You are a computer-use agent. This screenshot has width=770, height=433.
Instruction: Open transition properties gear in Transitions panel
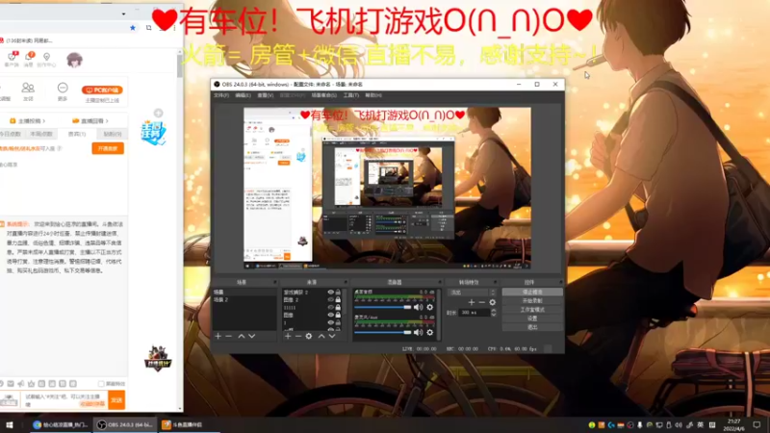[x=493, y=302]
